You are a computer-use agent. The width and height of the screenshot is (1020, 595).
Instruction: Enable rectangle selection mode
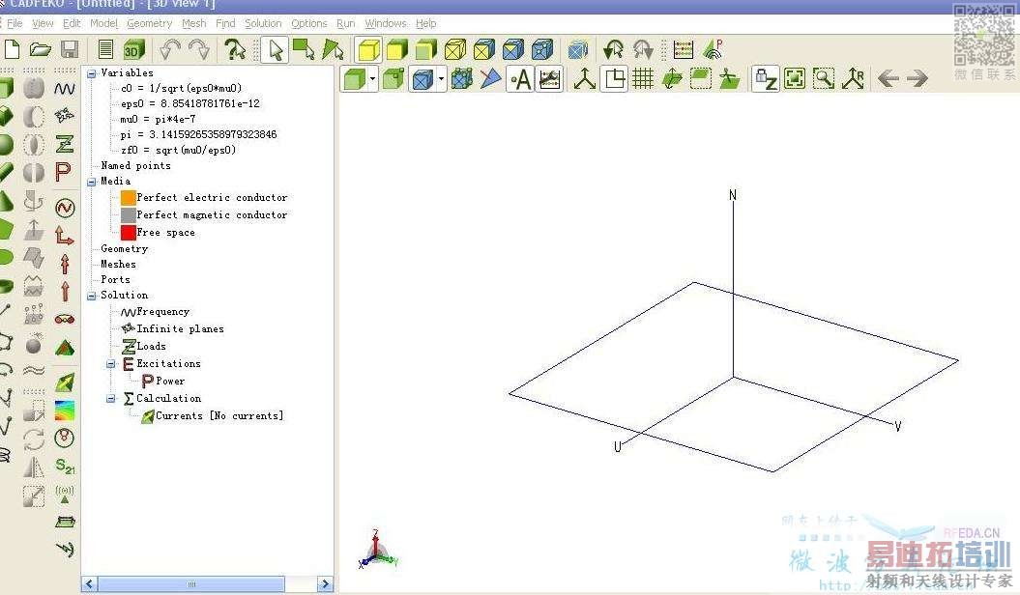coord(304,49)
